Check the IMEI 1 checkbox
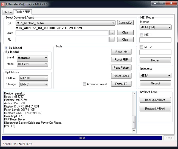The height and width of the screenshot is (149, 178). click(x=142, y=35)
